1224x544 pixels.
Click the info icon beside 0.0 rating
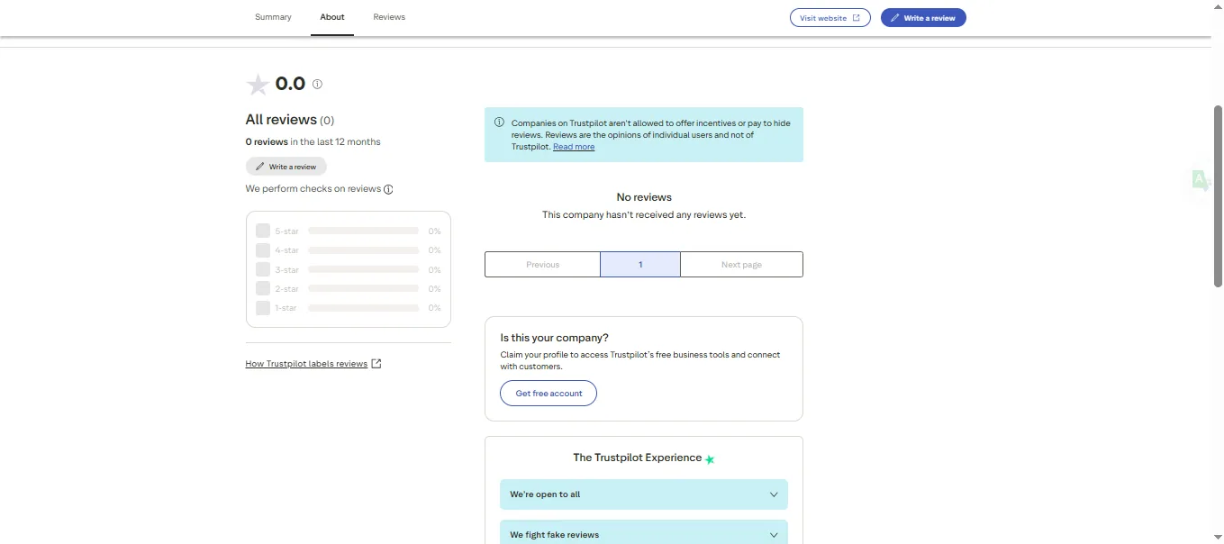tap(317, 84)
